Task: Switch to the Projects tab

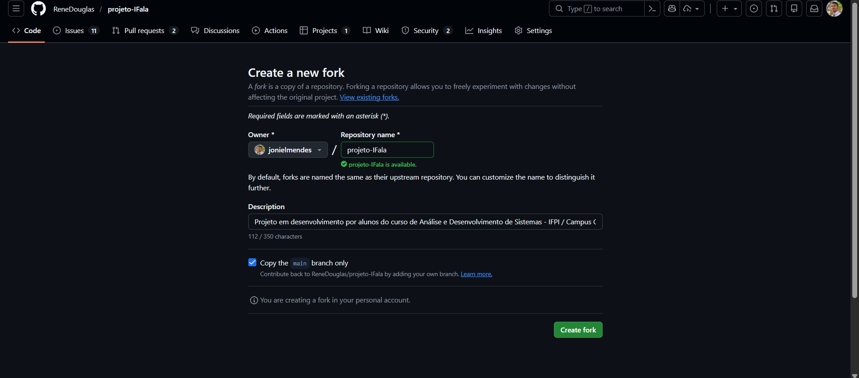Action: (x=324, y=30)
